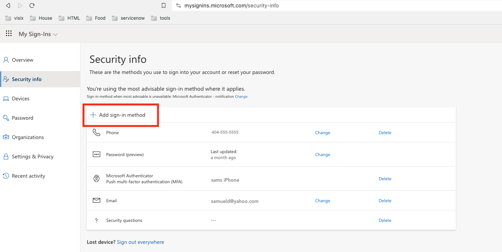The width and height of the screenshot is (502, 252).
Task: Open Settings & Privacy section
Action: tap(40, 156)
